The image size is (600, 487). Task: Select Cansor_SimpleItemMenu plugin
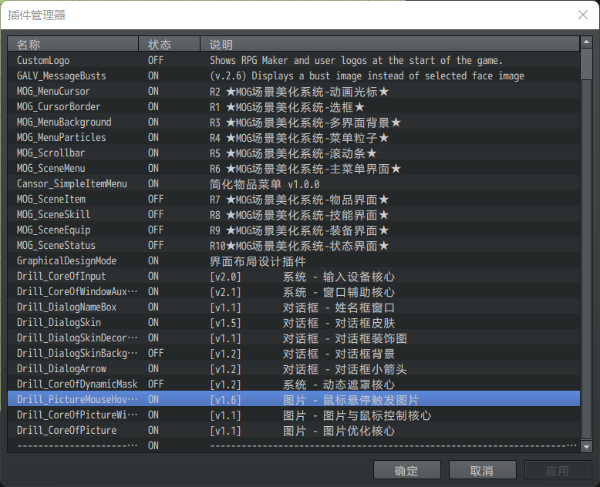coord(294,183)
